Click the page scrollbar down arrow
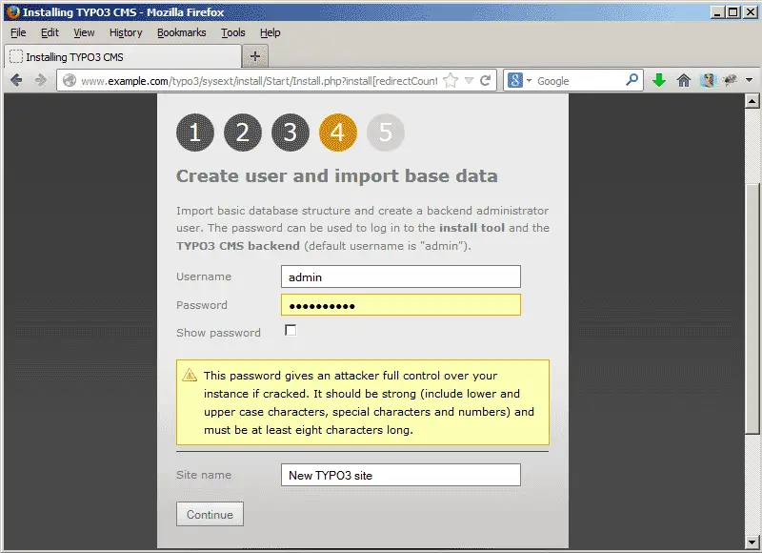 point(752,542)
